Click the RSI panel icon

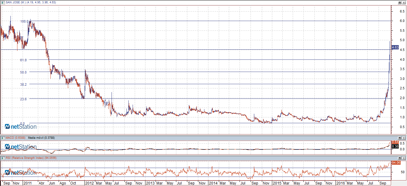click(3, 158)
